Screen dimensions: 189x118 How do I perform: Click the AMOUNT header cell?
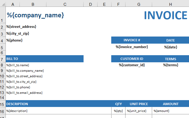(171, 104)
